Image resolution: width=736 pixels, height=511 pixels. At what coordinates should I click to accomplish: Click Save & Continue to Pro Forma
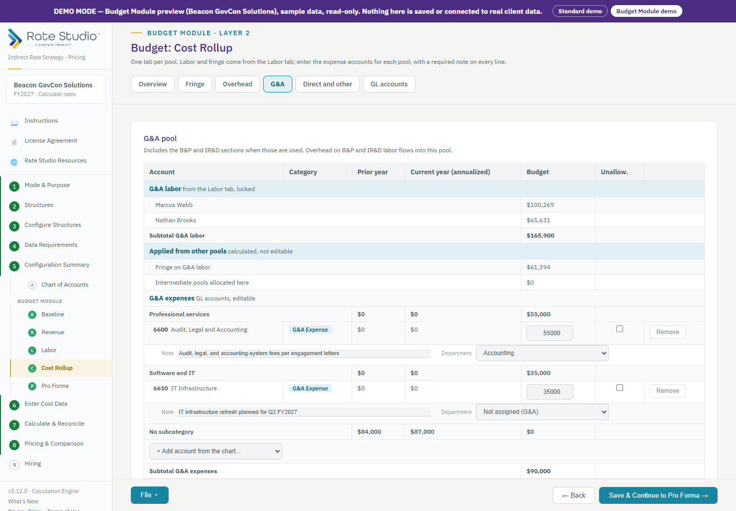tap(658, 496)
